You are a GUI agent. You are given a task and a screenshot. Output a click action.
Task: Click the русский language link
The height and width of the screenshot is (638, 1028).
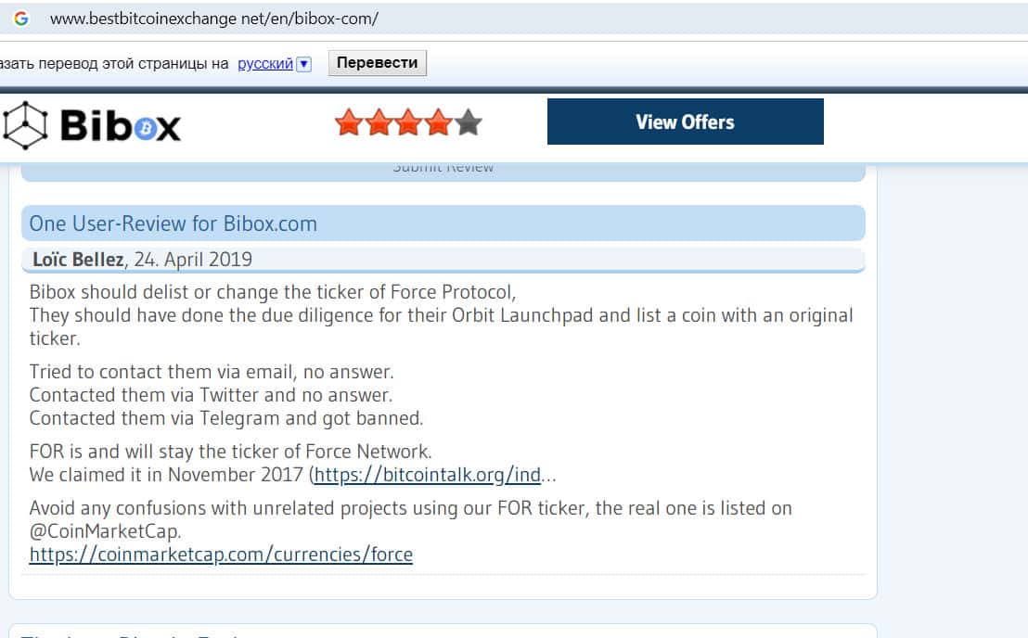265,64
